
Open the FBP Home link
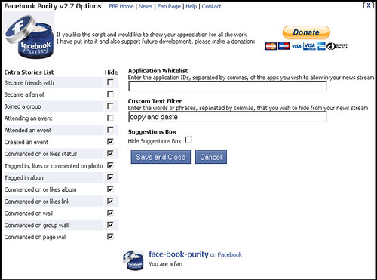(121, 6)
